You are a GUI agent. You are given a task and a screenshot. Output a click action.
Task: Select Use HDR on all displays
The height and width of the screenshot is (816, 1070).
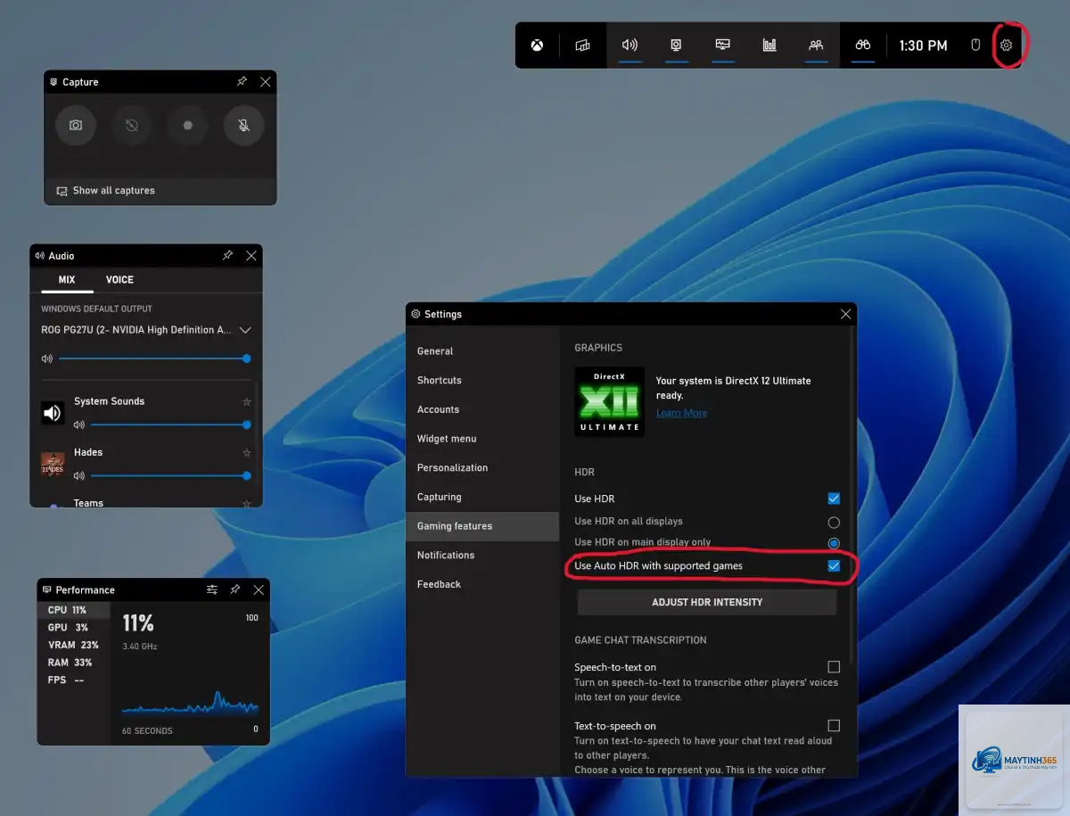click(x=834, y=522)
